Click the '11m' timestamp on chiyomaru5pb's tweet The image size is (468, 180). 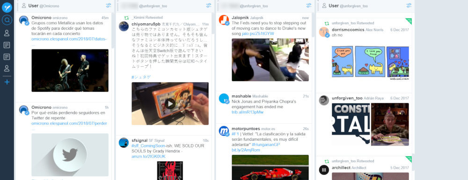(x=205, y=24)
